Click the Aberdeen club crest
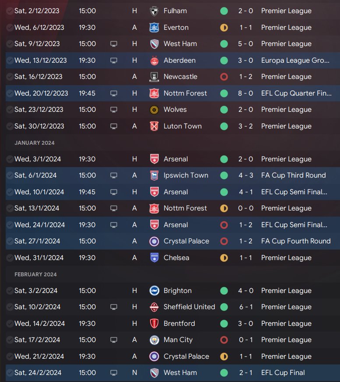Image resolution: width=340 pixels, height=382 pixels. tap(154, 61)
